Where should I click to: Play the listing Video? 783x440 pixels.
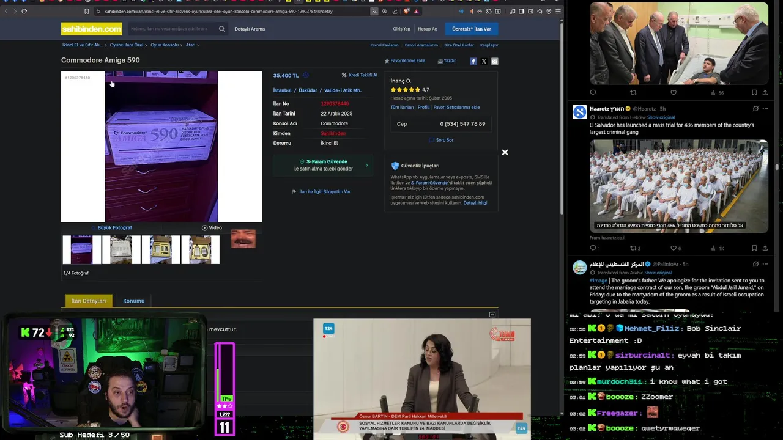212,228
